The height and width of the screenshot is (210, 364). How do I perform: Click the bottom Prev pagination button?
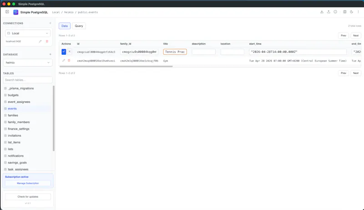tap(344, 73)
